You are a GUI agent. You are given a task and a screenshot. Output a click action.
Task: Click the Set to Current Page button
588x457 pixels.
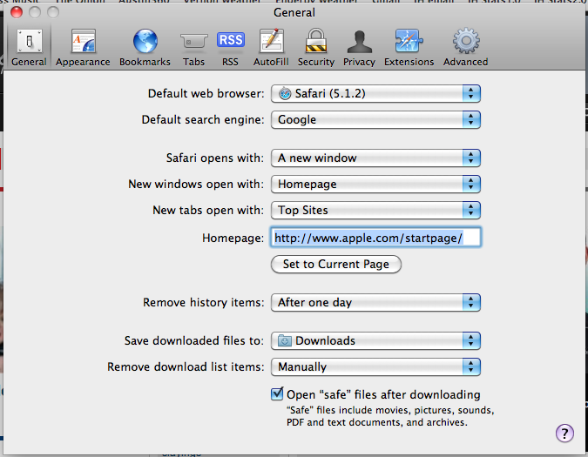click(336, 265)
